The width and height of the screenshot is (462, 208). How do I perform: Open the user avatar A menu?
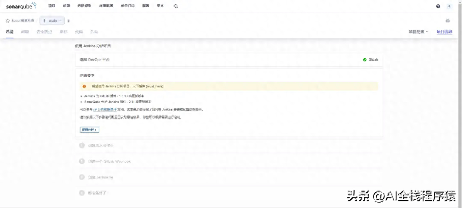(x=449, y=6)
